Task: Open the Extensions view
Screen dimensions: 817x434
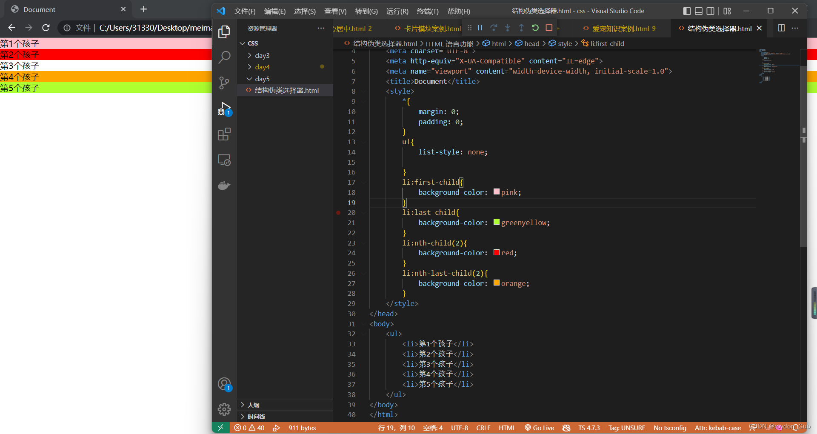Action: pos(224,134)
